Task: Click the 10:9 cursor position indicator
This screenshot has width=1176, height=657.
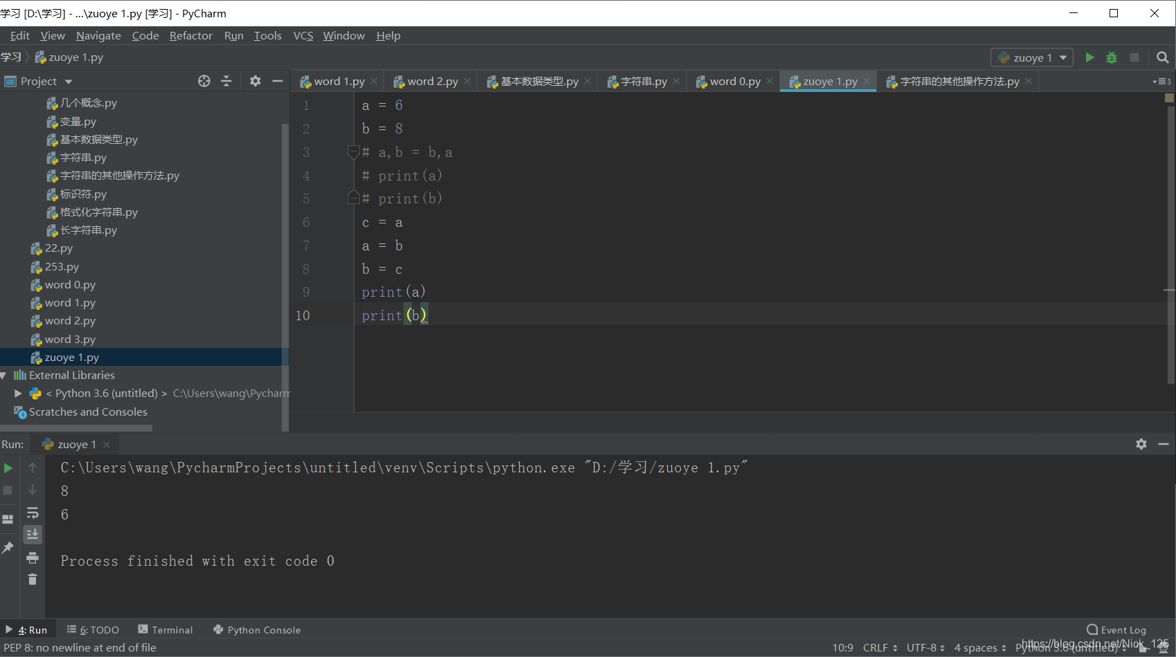Action: coord(842,648)
